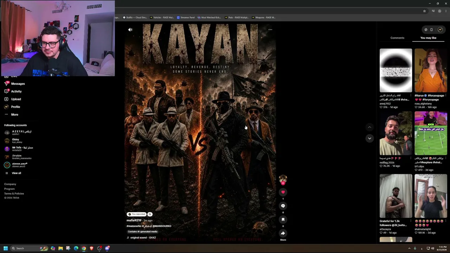This screenshot has width=450, height=253.
Task: Open the BotRix Cloud Stream bookmark
Action: click(x=135, y=18)
